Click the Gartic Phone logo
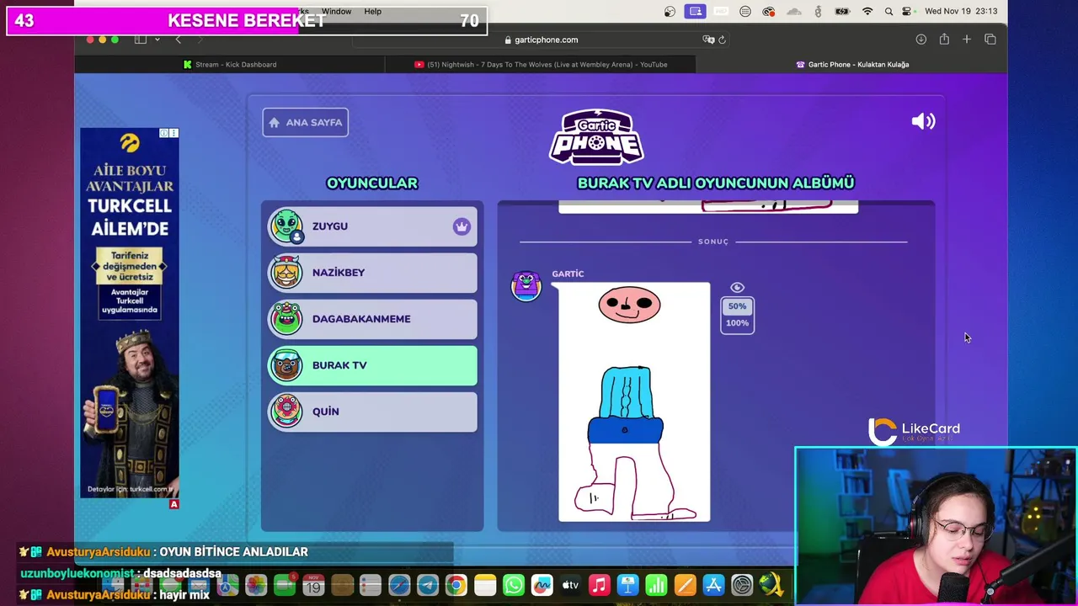This screenshot has height=606, width=1078. click(596, 136)
